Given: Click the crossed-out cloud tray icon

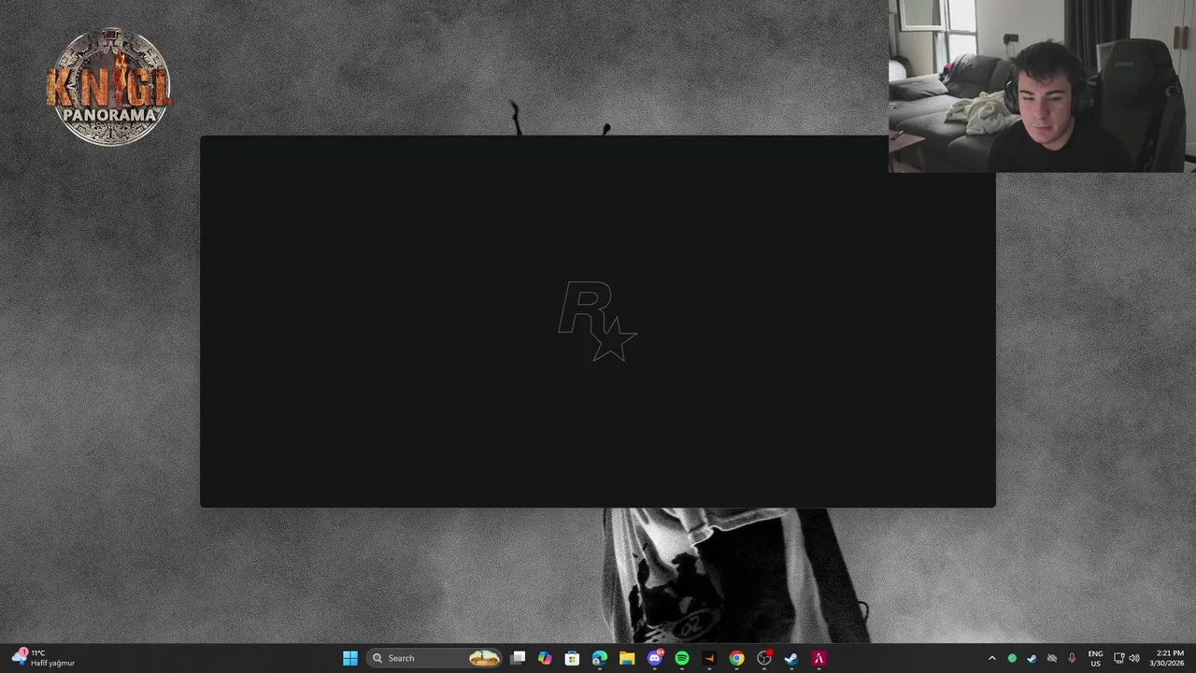Looking at the screenshot, I should click(x=1052, y=658).
